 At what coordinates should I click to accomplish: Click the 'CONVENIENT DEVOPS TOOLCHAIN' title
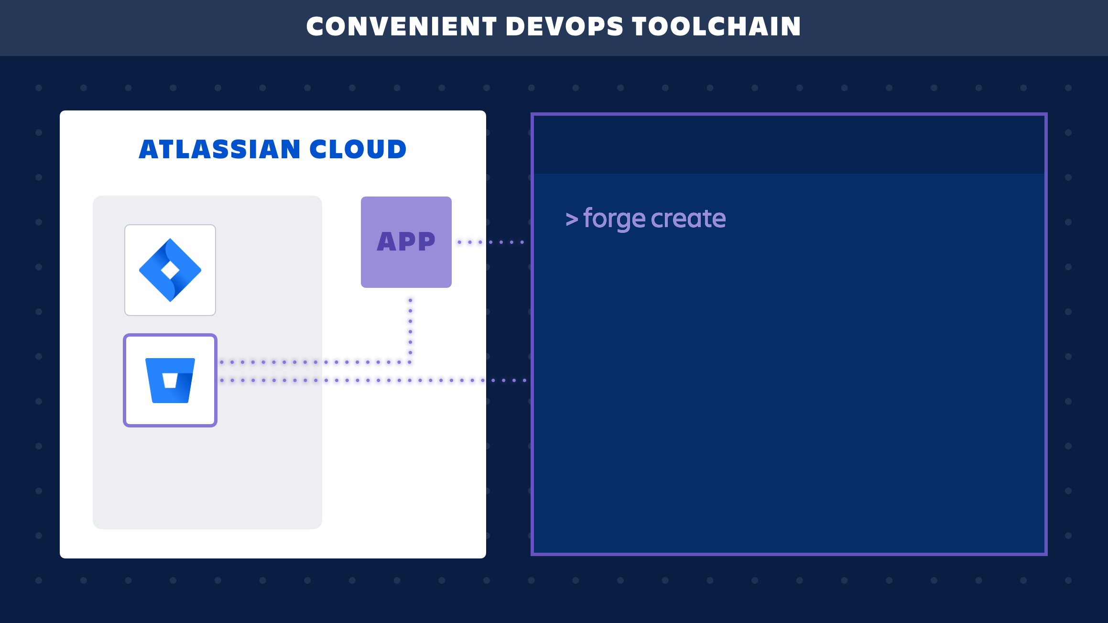554,26
